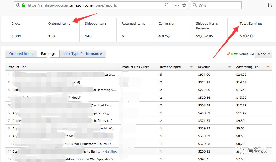
Task: Click the advertising fee $24.29
Action: point(241,75)
